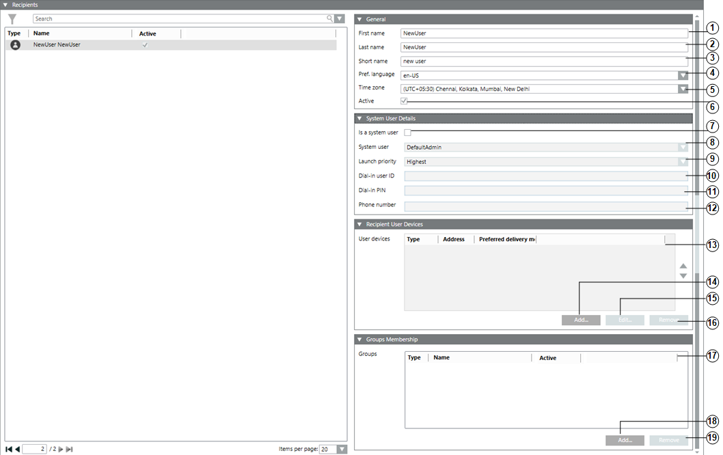The height and width of the screenshot is (455, 723).
Task: Go to previous page arrow
Action: [17, 449]
